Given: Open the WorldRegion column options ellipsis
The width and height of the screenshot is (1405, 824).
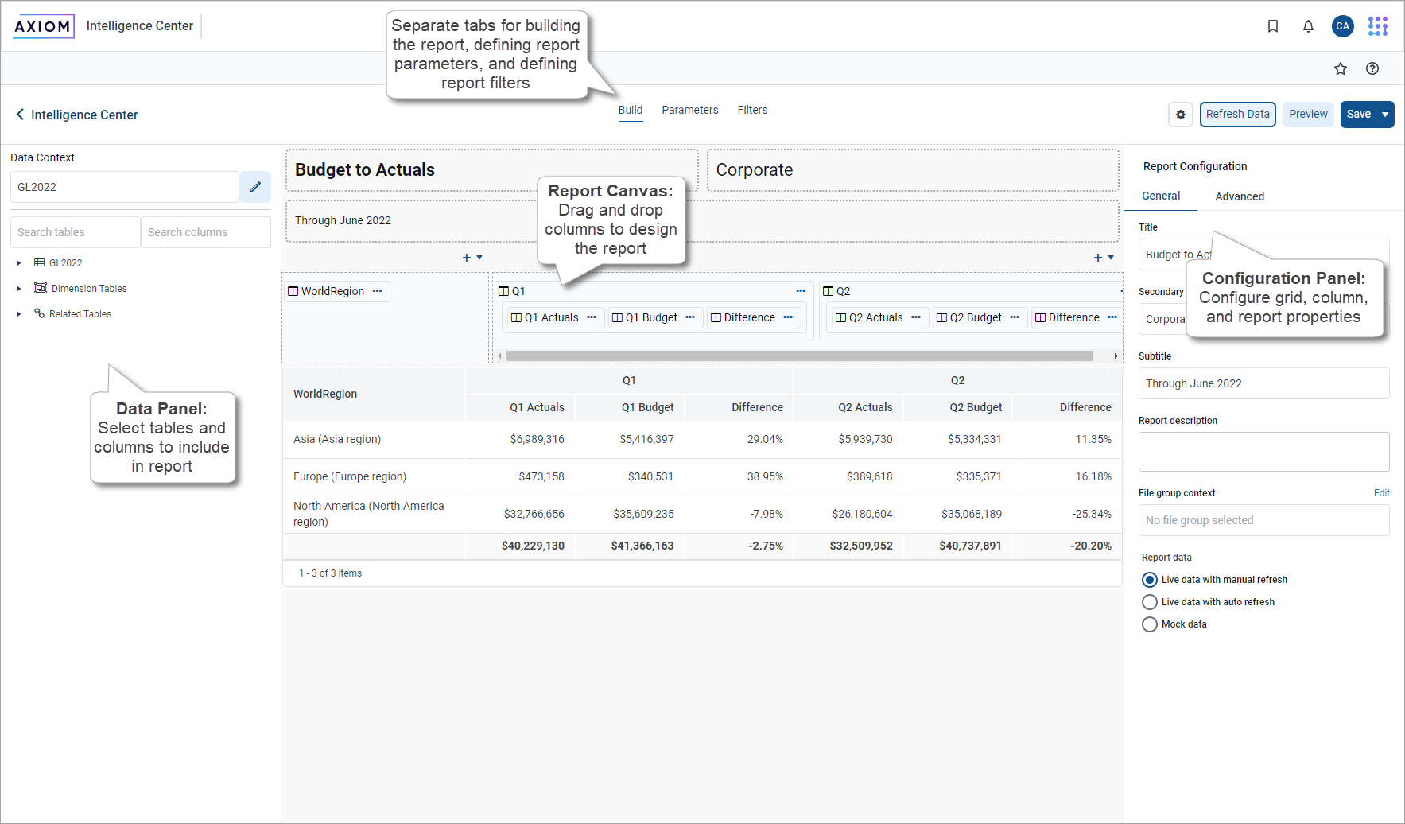Looking at the screenshot, I should click(x=378, y=291).
